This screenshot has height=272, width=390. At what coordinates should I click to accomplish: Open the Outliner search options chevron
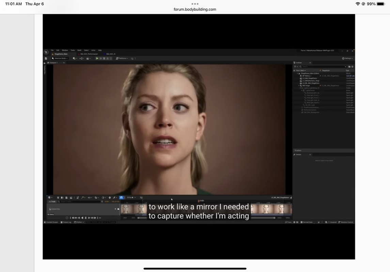(345, 67)
